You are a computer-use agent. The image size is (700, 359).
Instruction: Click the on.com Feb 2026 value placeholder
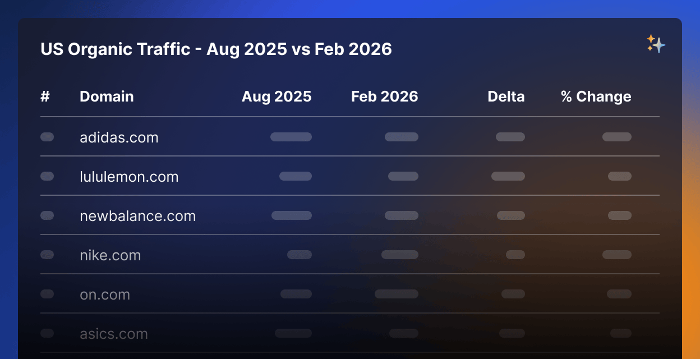pyautogui.click(x=397, y=294)
